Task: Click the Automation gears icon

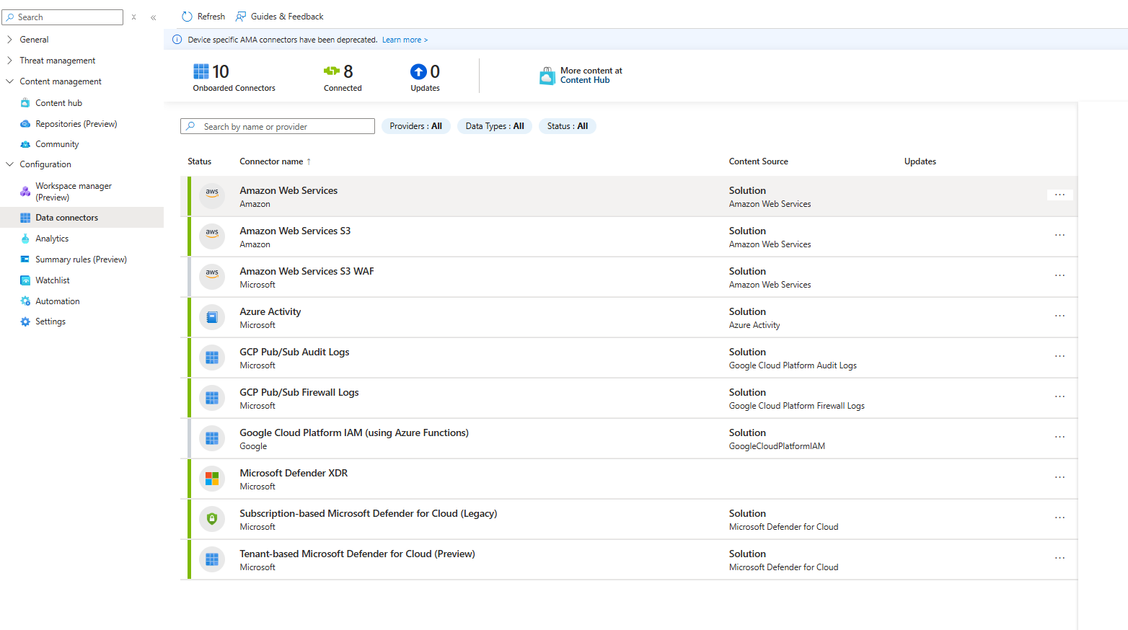Action: [25, 301]
